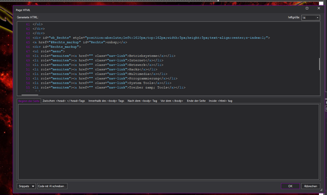Switch to the Beginn der Seite tab
The image size is (327, 195).
29,101
